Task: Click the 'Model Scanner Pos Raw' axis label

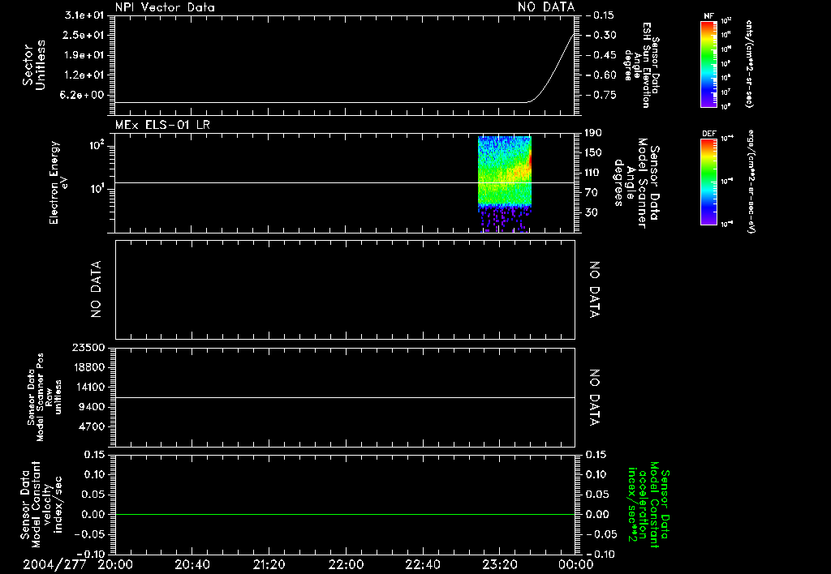Action: coord(45,397)
